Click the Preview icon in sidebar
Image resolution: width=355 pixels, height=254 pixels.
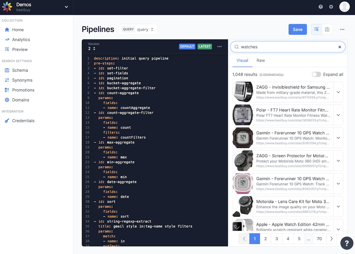(7, 49)
